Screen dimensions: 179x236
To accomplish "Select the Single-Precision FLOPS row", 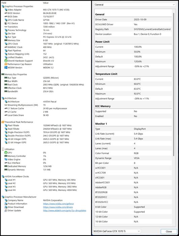I will click(46, 132).
